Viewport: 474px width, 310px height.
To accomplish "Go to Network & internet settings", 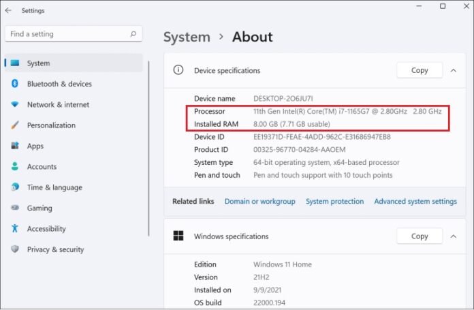I will pos(74,104).
